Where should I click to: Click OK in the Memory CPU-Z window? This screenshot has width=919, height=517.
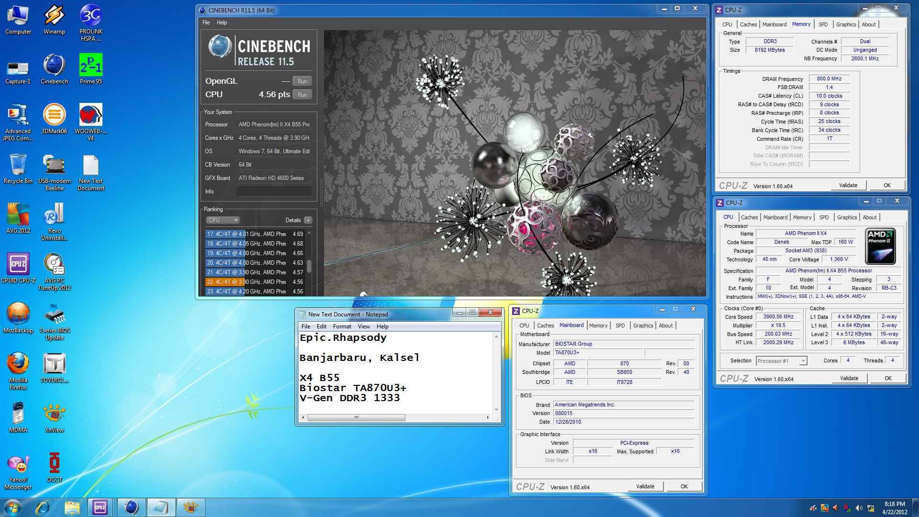887,185
